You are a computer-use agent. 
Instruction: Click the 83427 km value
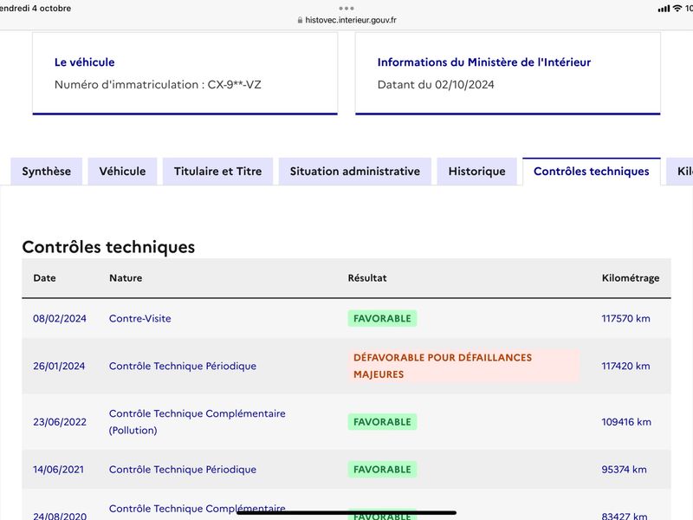pyautogui.click(x=625, y=516)
